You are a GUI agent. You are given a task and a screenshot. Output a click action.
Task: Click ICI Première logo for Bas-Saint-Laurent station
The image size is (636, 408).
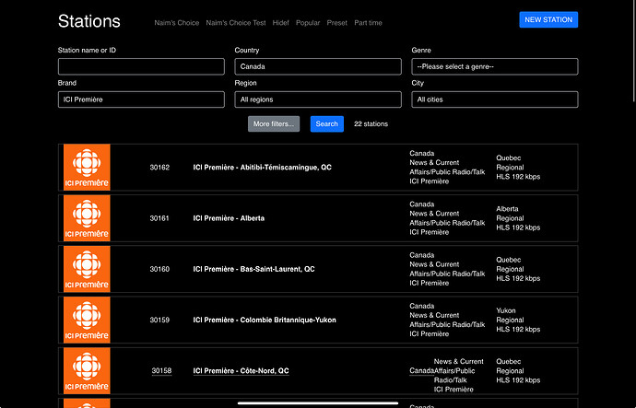pos(87,269)
